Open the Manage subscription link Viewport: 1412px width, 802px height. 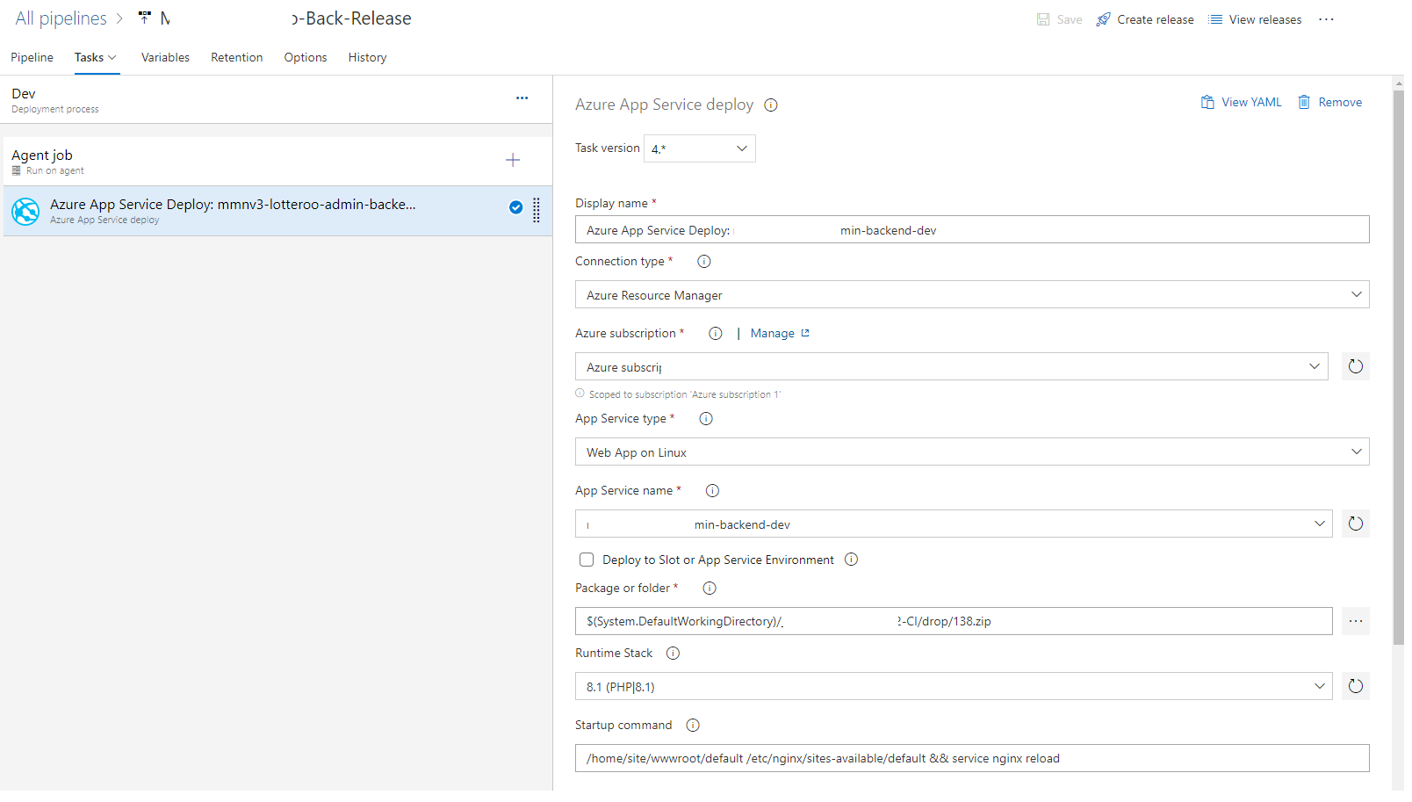click(x=780, y=333)
